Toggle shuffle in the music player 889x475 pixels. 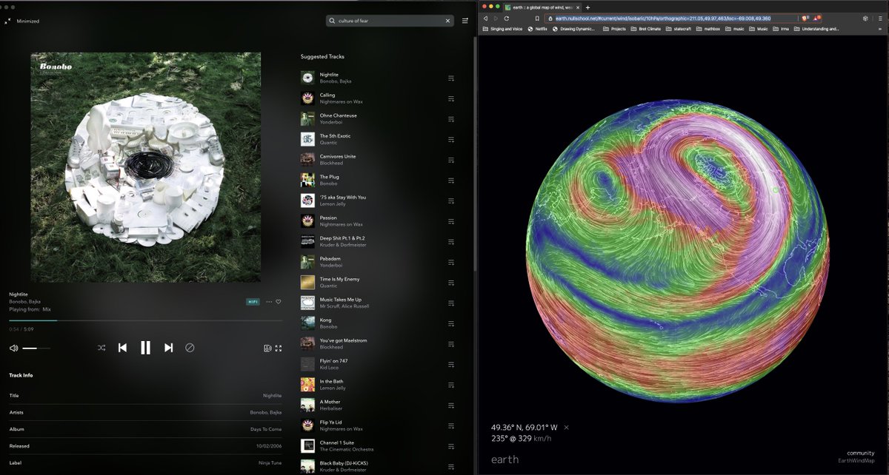click(101, 348)
